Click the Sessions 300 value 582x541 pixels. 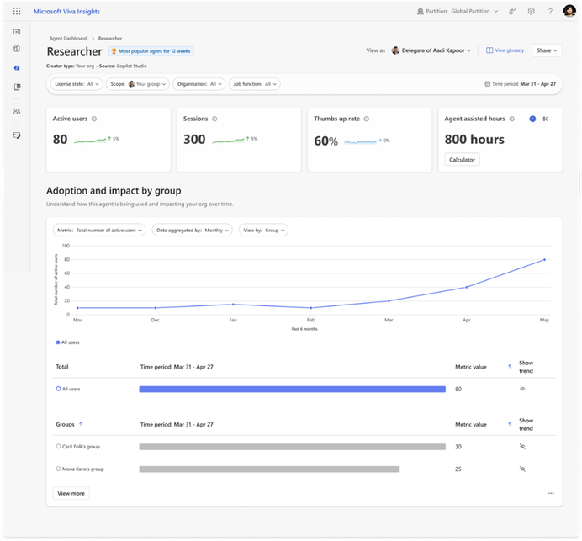[x=194, y=139]
